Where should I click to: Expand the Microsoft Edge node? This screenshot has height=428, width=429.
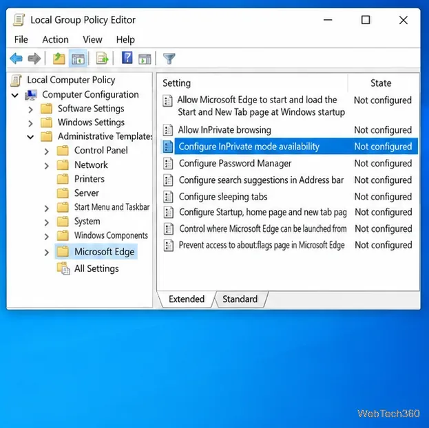47,253
